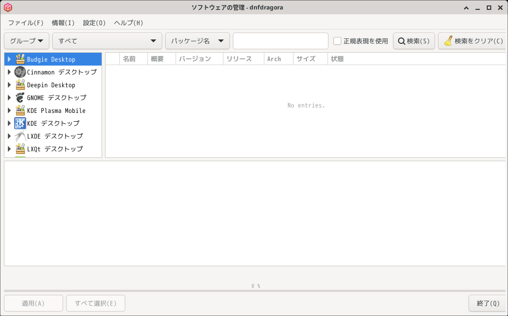Select the KDE Plasma Mobile row
Image resolution: width=508 pixels, height=316 pixels.
point(53,110)
